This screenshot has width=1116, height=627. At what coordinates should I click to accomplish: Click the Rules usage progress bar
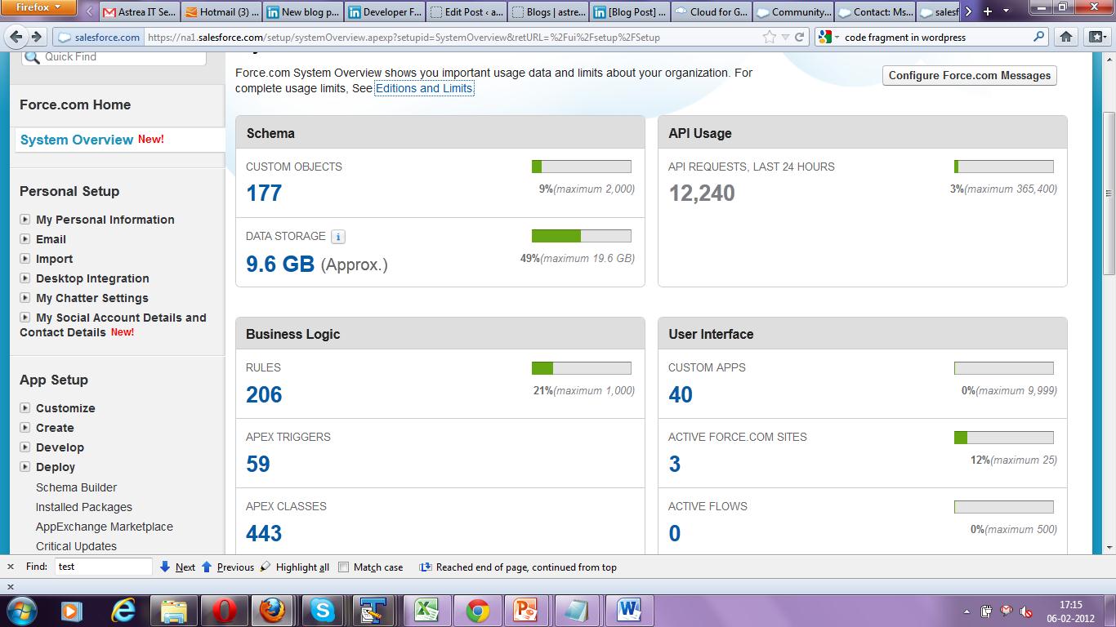tap(581, 367)
